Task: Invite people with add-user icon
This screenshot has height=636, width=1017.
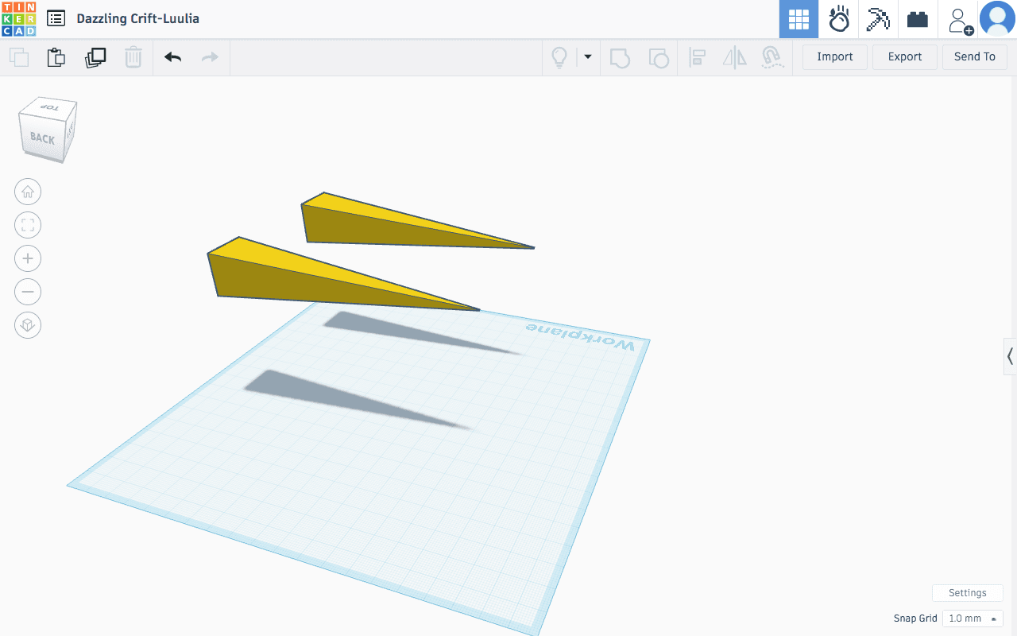Action: click(960, 20)
